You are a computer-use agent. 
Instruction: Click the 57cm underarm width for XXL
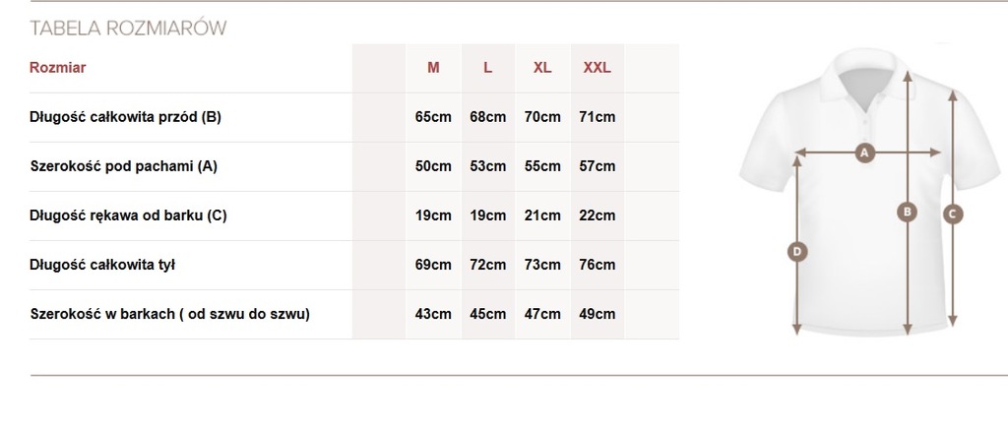(x=598, y=166)
